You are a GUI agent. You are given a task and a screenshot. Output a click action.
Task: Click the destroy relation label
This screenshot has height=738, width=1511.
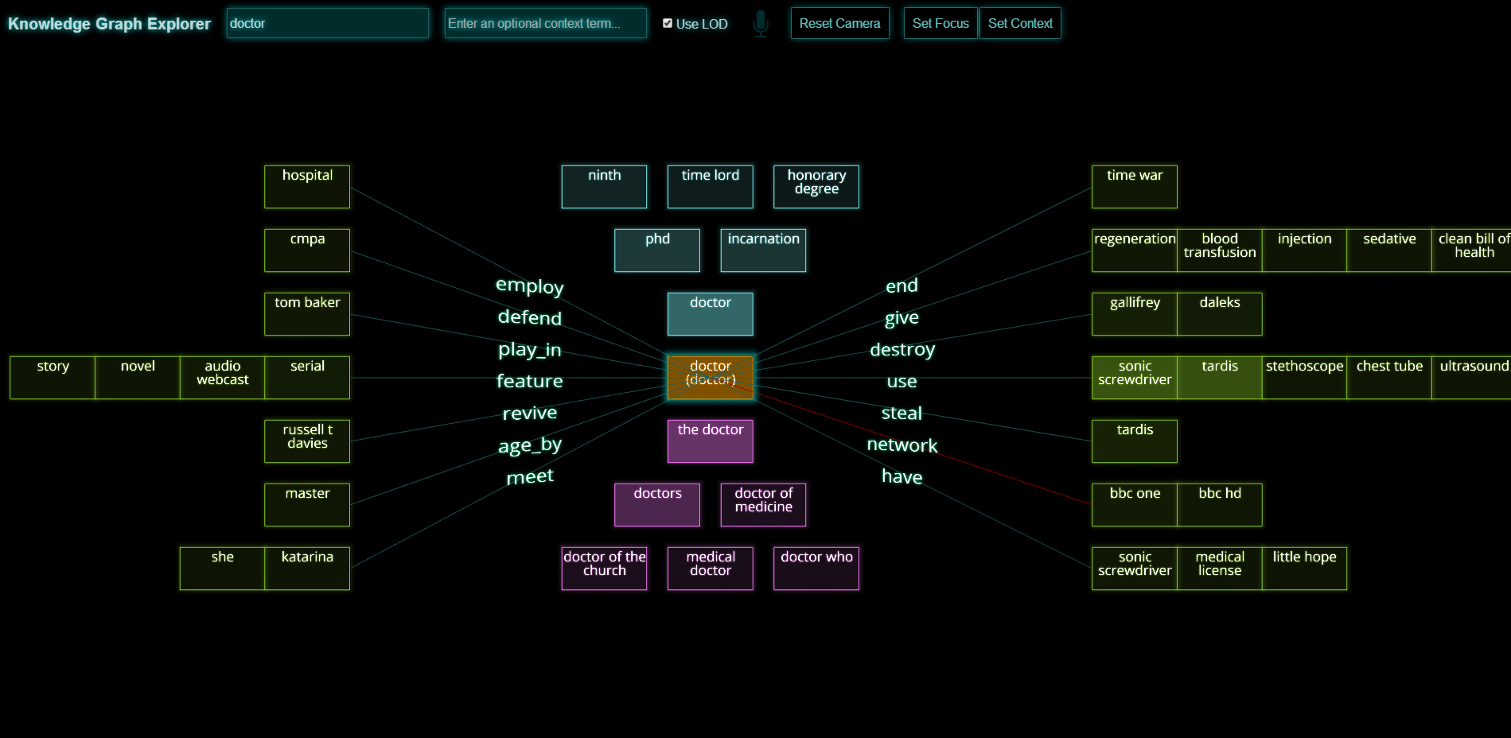coord(902,349)
